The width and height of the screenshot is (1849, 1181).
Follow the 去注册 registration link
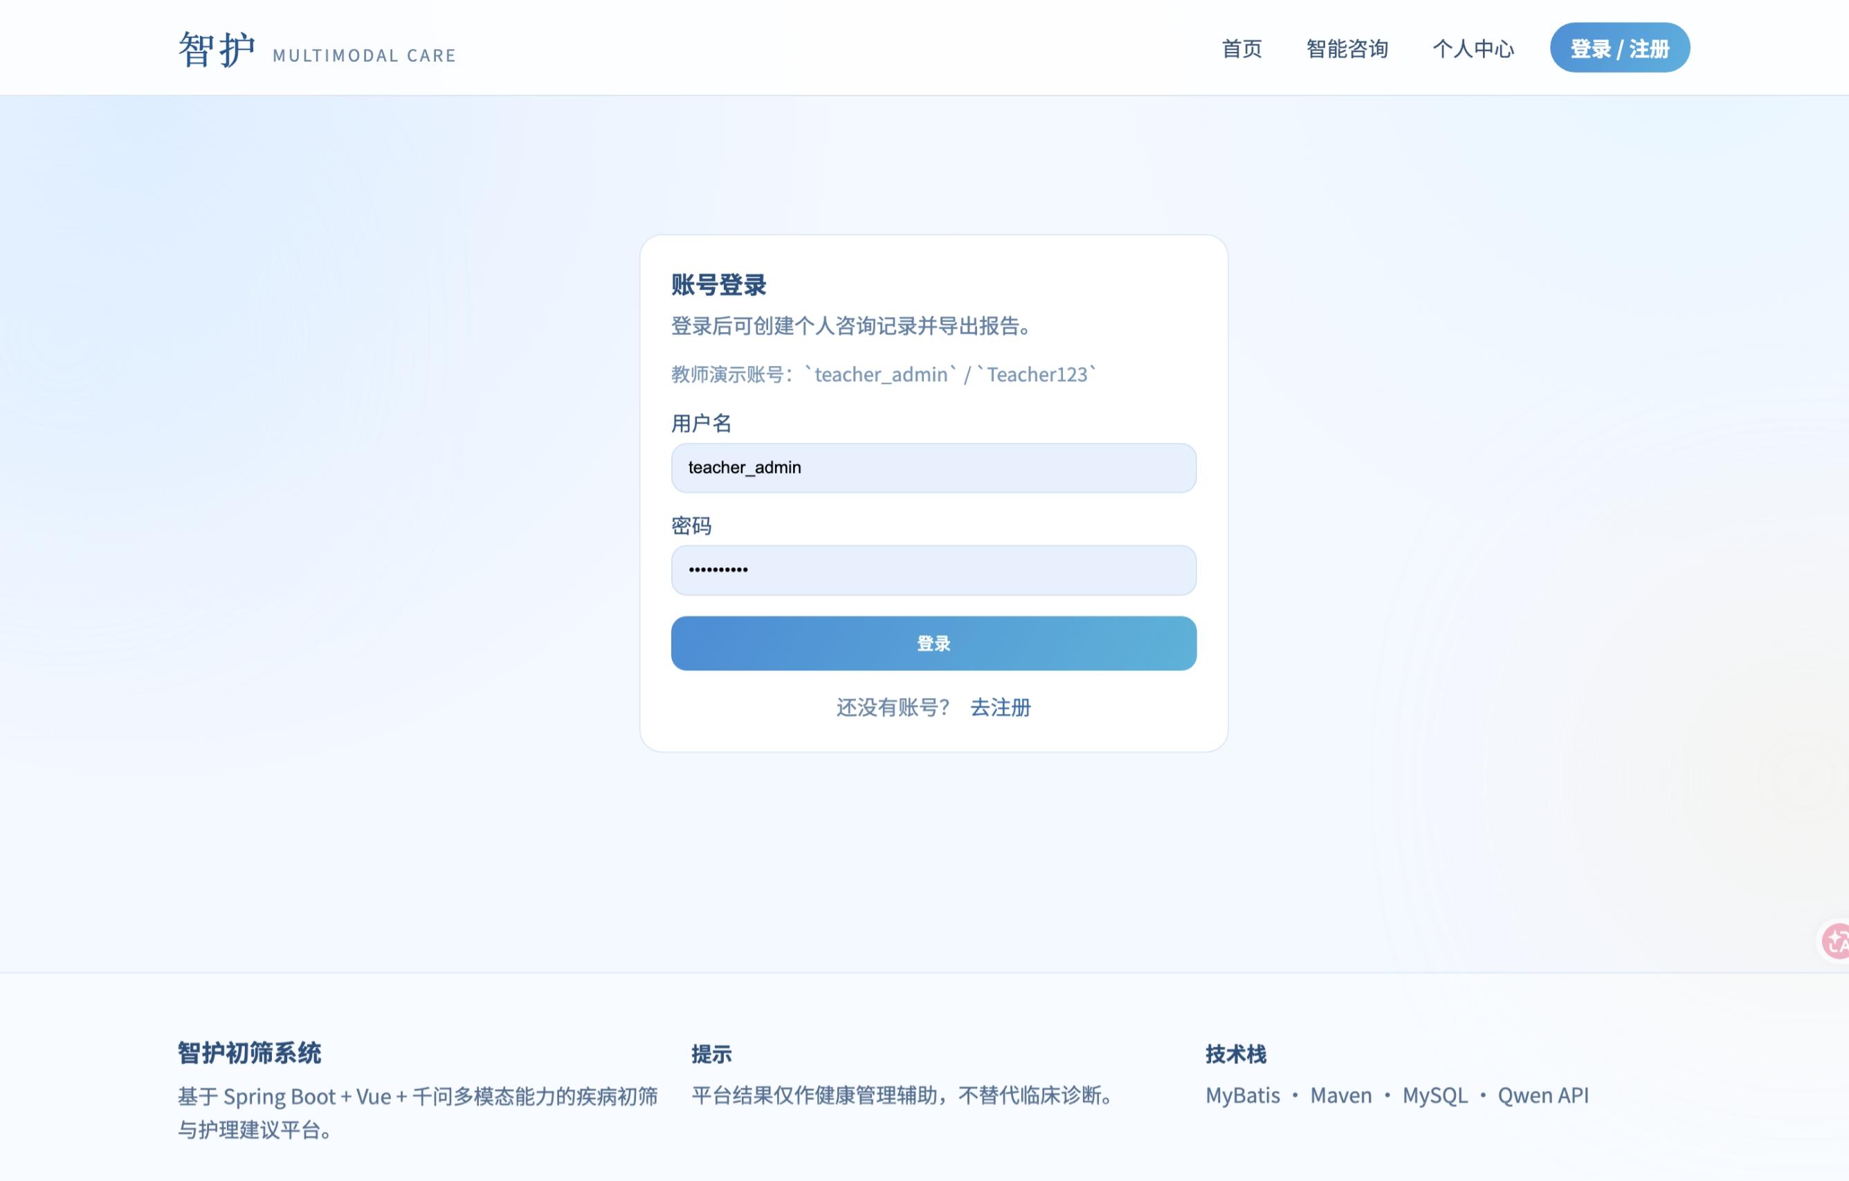(x=1000, y=708)
